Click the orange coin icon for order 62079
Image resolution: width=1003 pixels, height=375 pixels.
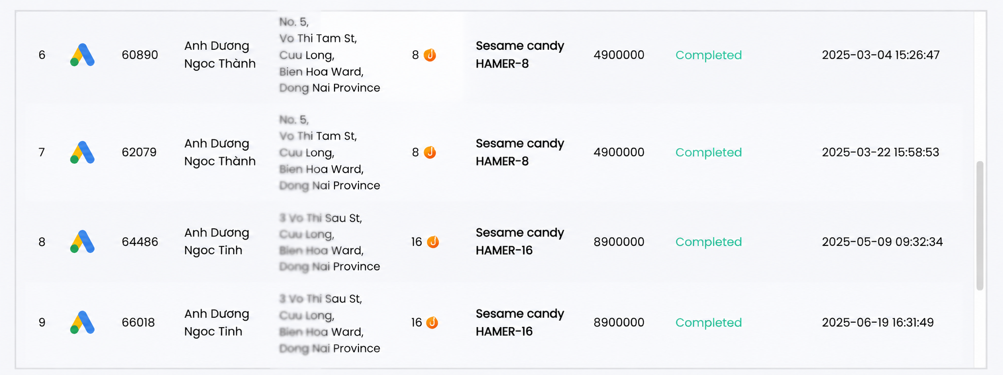click(x=430, y=153)
